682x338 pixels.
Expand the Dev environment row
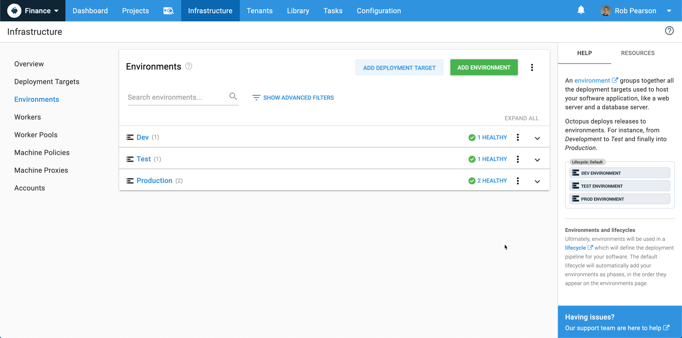pyautogui.click(x=537, y=138)
